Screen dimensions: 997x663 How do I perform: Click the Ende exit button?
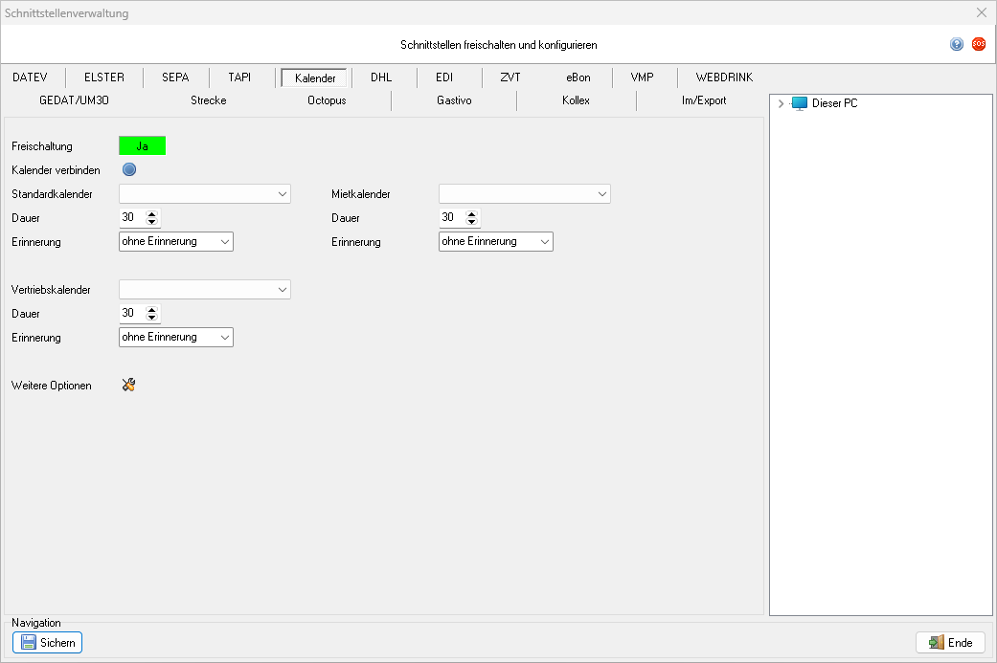[x=950, y=643]
